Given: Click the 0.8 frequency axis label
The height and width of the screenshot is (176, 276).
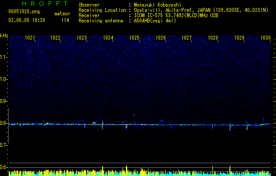Looking at the screenshot, I should tap(4, 123).
